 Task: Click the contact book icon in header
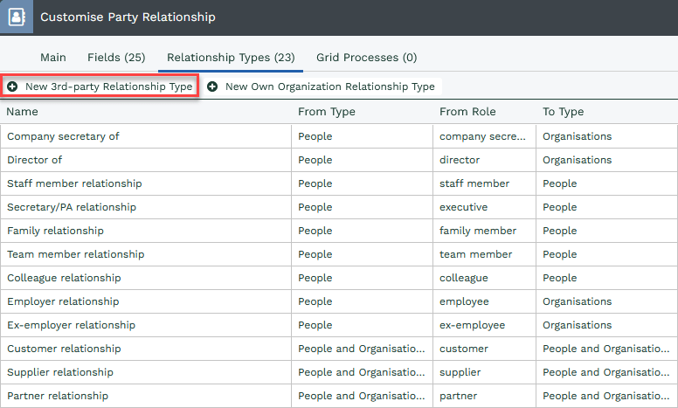17,17
